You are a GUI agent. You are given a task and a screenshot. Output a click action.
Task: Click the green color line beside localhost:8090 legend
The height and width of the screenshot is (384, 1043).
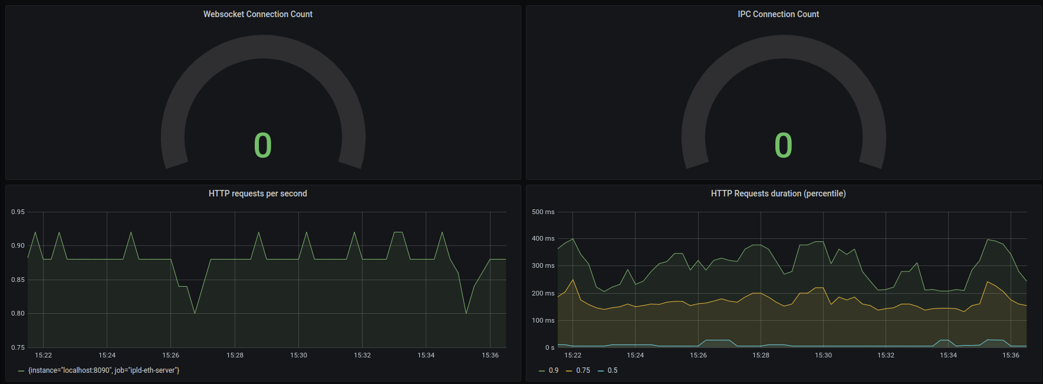(x=21, y=371)
